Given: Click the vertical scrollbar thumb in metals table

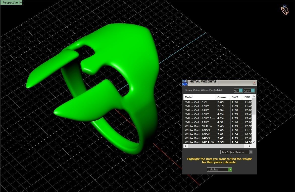Looking at the screenshot, I should [x=254, y=106].
